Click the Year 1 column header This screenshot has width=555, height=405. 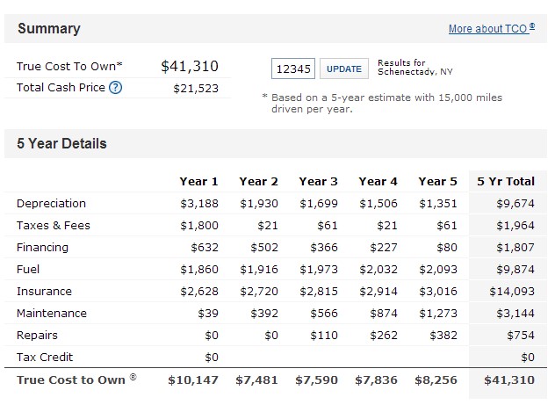click(198, 182)
